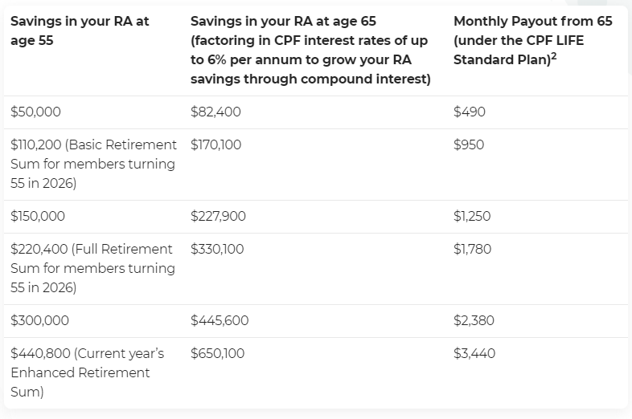
Task: Click the $82,400 value
Action: point(215,112)
